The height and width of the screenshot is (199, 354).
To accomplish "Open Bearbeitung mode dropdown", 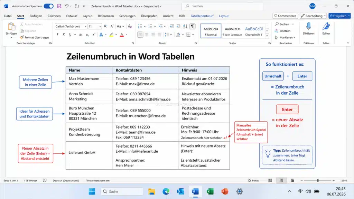I will pos(313,16).
